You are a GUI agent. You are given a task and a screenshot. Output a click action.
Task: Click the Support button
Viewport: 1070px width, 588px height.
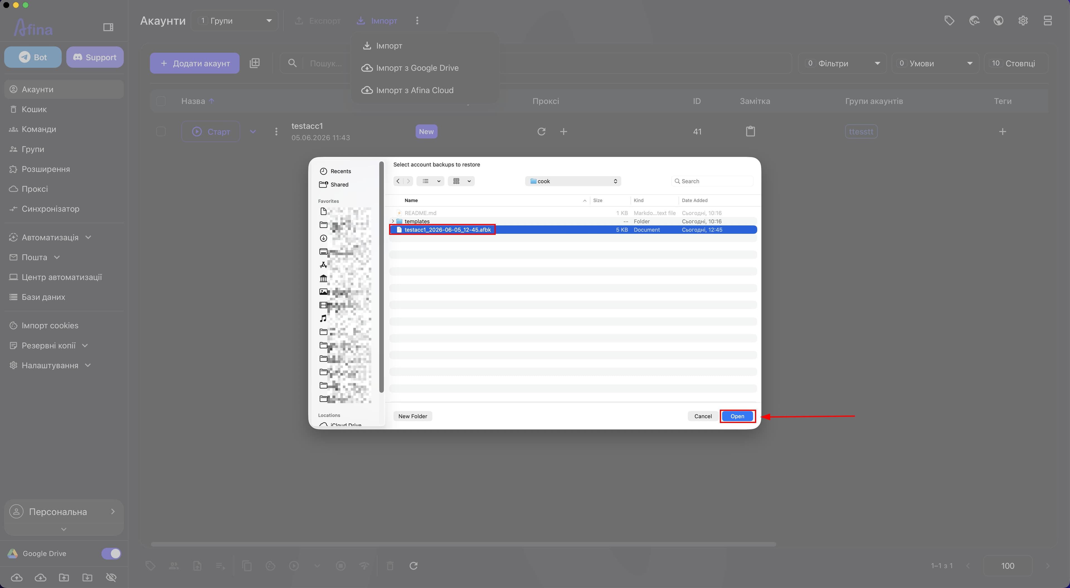[95, 57]
